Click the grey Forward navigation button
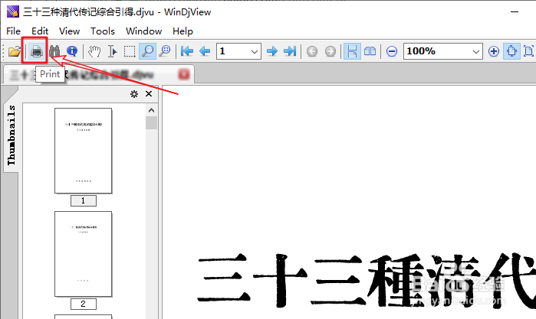This screenshot has width=536, height=319. click(330, 51)
